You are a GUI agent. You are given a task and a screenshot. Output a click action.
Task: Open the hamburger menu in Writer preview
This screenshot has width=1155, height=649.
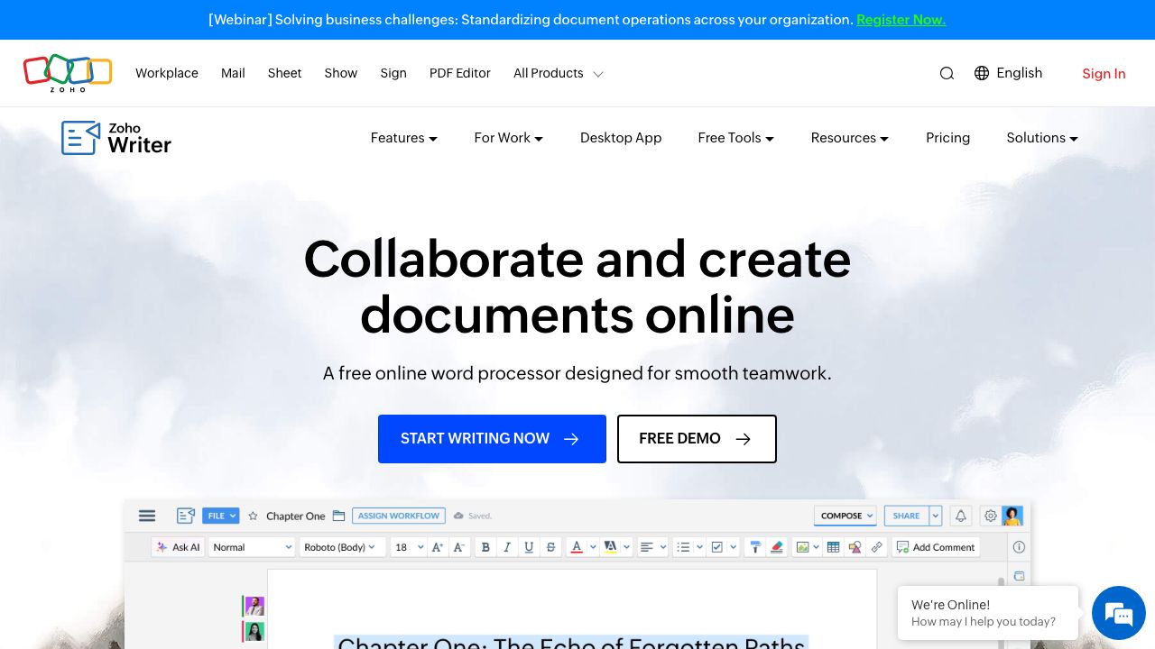[147, 516]
